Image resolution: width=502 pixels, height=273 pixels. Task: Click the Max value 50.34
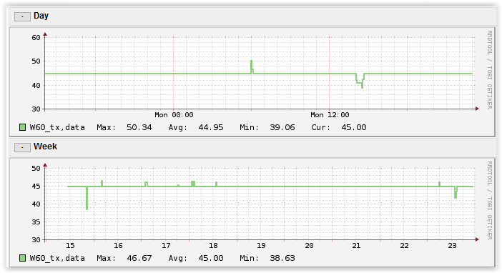(x=139, y=127)
